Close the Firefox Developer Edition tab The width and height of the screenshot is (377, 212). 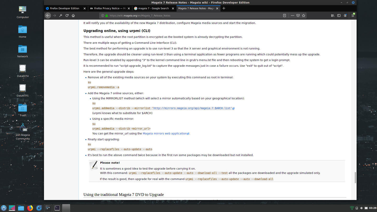tap(84, 8)
